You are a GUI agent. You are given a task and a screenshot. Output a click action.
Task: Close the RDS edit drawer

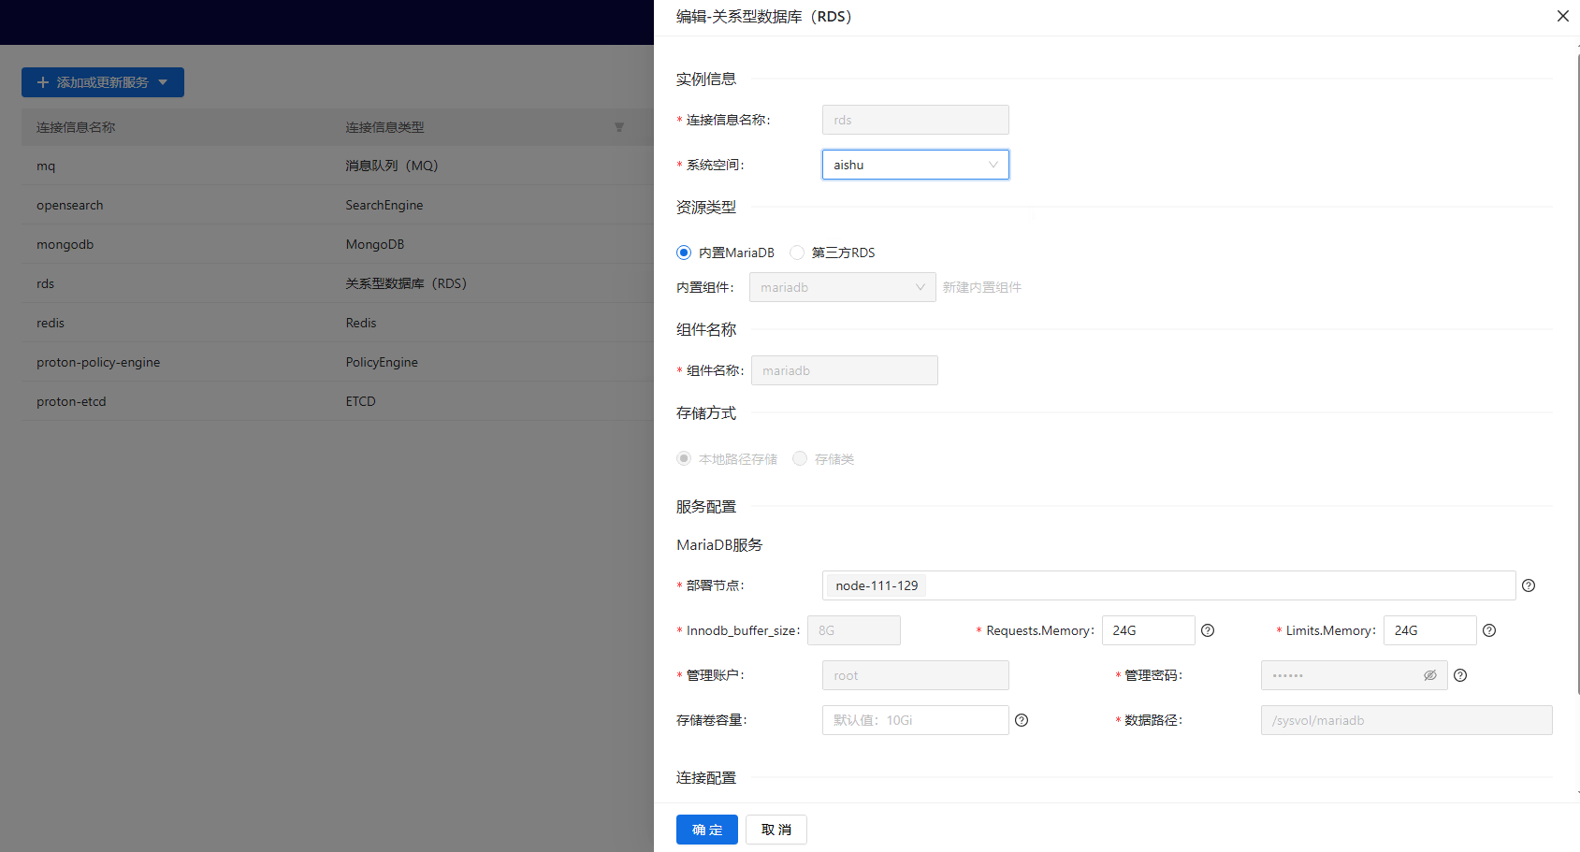1562,16
